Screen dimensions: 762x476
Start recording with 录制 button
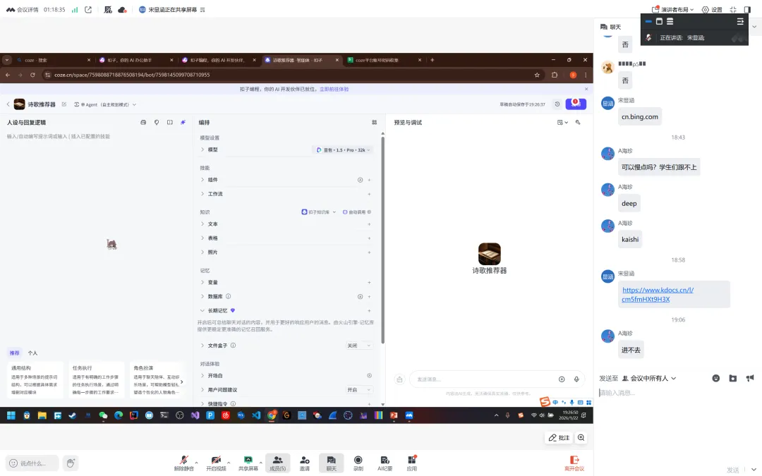(x=358, y=463)
